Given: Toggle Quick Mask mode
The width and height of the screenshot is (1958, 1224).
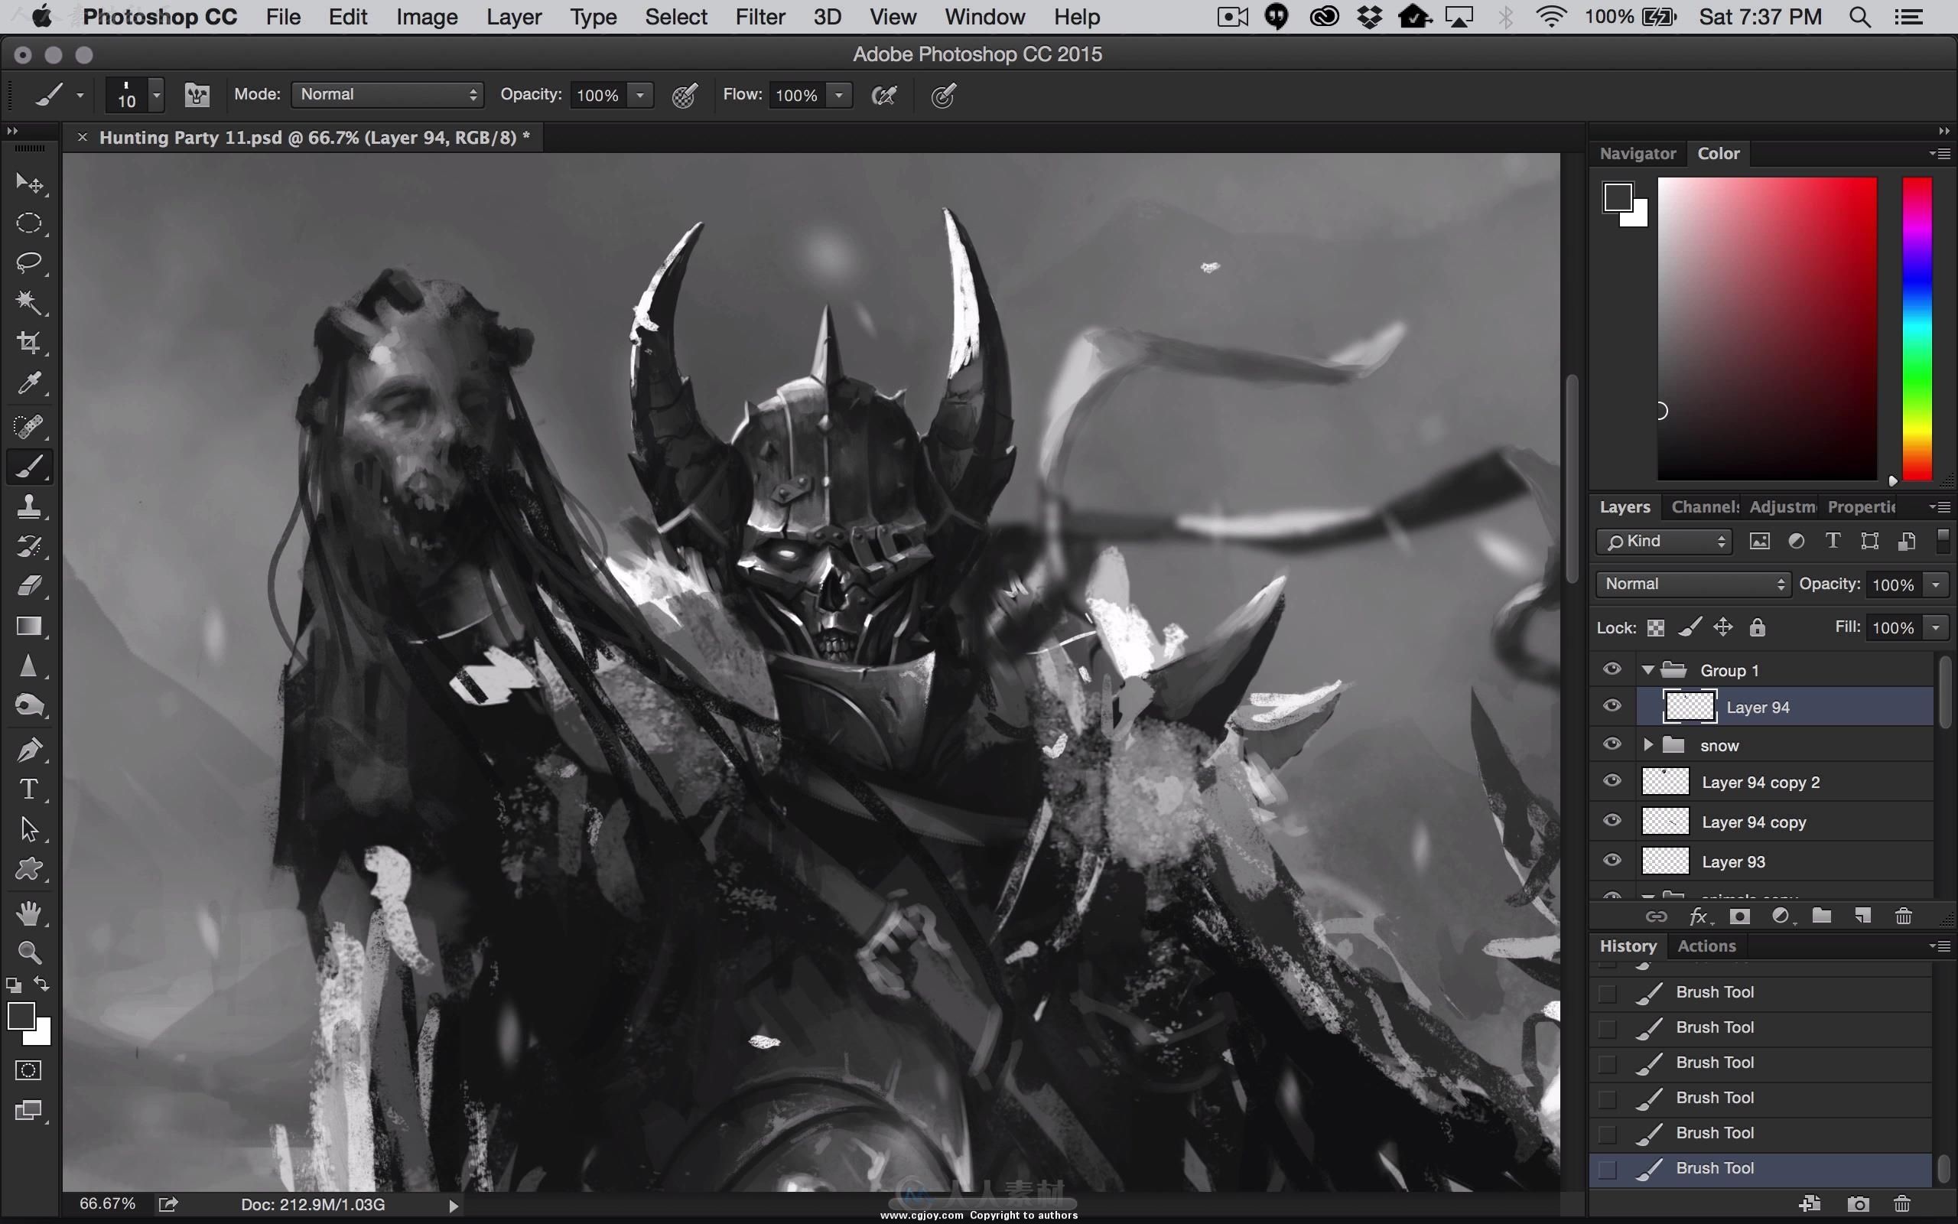Looking at the screenshot, I should click(x=28, y=1070).
